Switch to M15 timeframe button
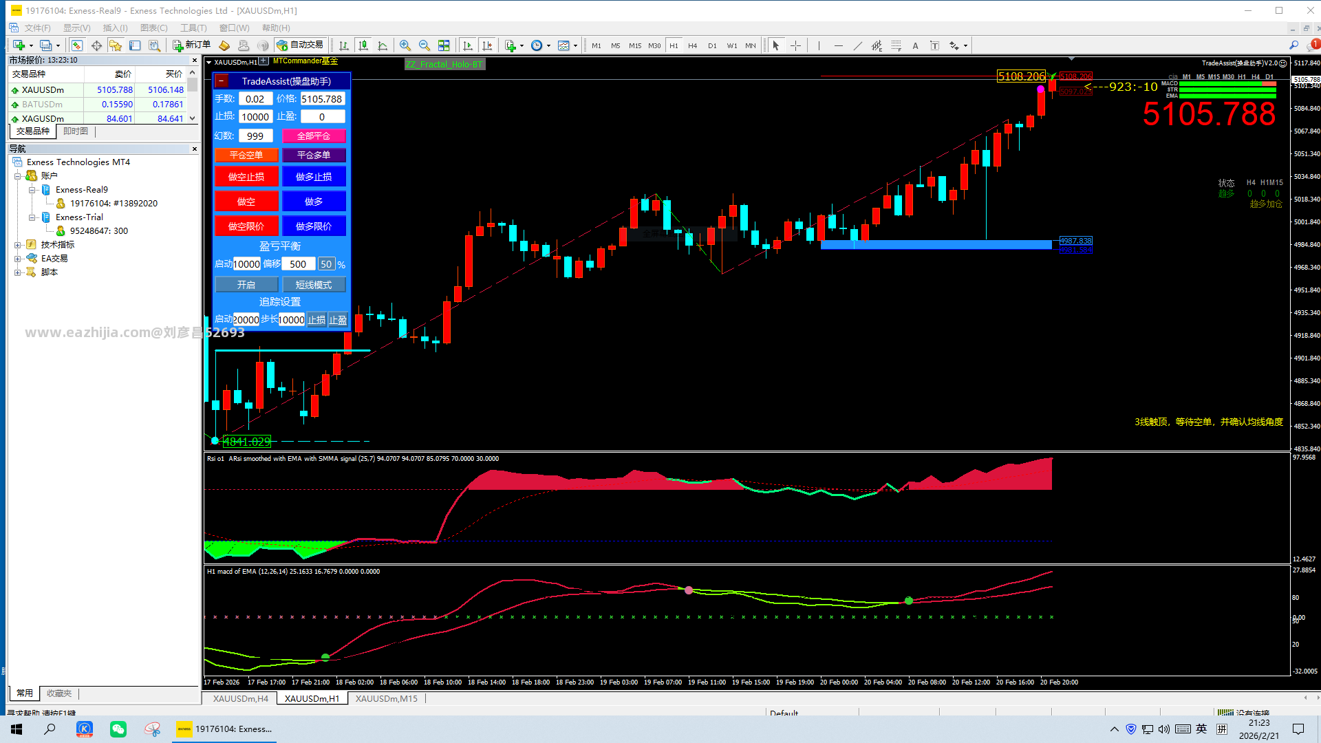The height and width of the screenshot is (743, 1321). (x=635, y=45)
